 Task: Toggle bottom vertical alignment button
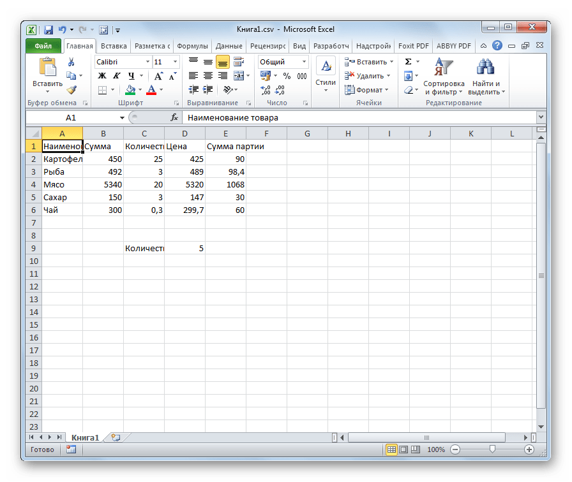222,62
